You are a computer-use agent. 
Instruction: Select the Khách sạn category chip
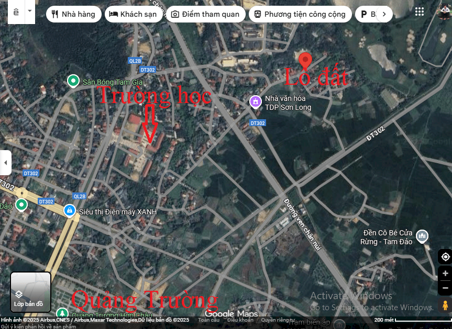click(x=133, y=14)
